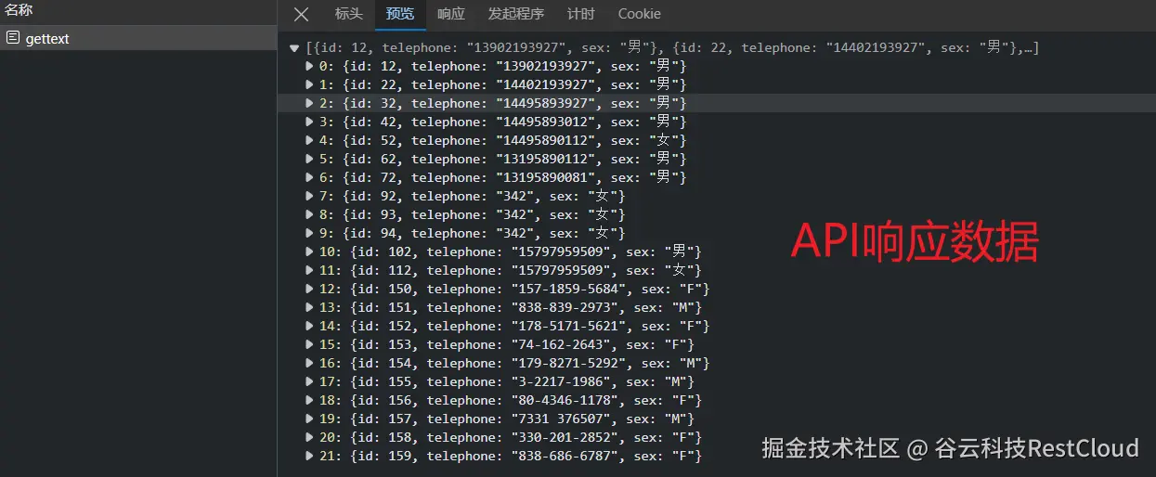The height and width of the screenshot is (477, 1156).
Task: Expand array item 17 with id 155
Action: [x=310, y=381]
